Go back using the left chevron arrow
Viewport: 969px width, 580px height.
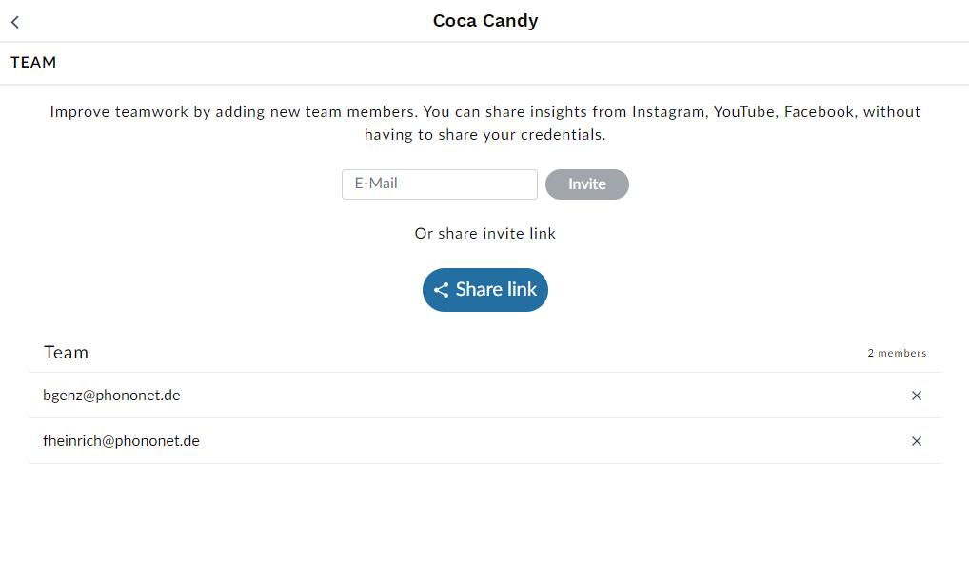tap(15, 22)
